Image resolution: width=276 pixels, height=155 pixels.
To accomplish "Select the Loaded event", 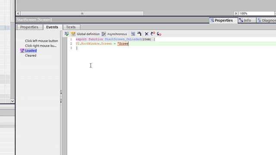I will 31,51.
